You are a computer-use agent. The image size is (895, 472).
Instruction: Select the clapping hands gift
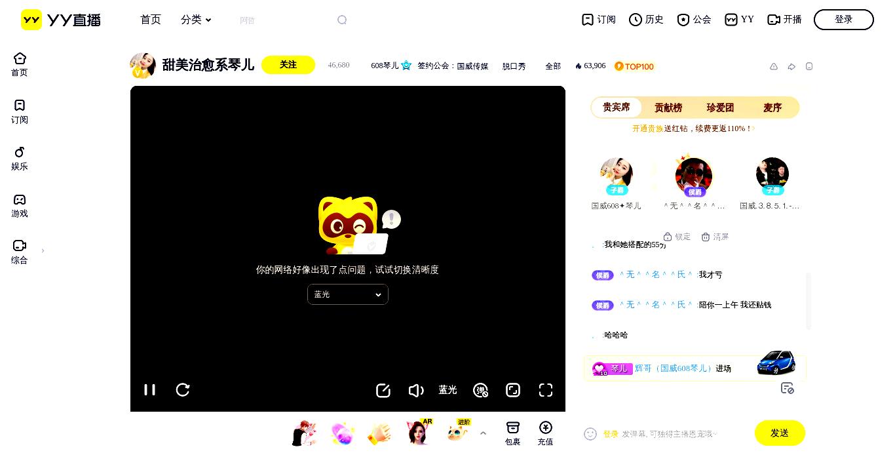click(380, 433)
